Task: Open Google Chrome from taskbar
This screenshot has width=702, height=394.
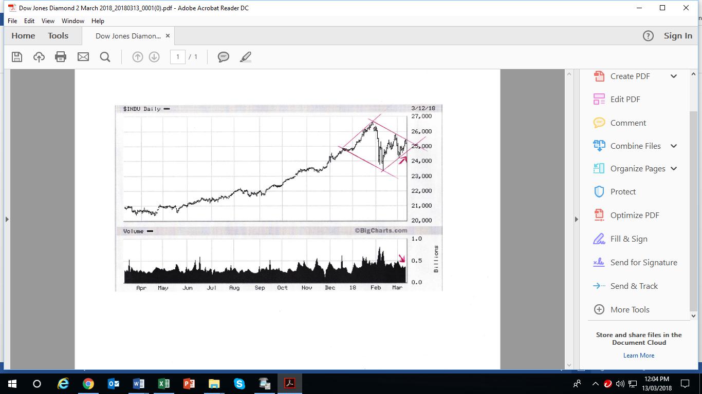Action: point(88,383)
